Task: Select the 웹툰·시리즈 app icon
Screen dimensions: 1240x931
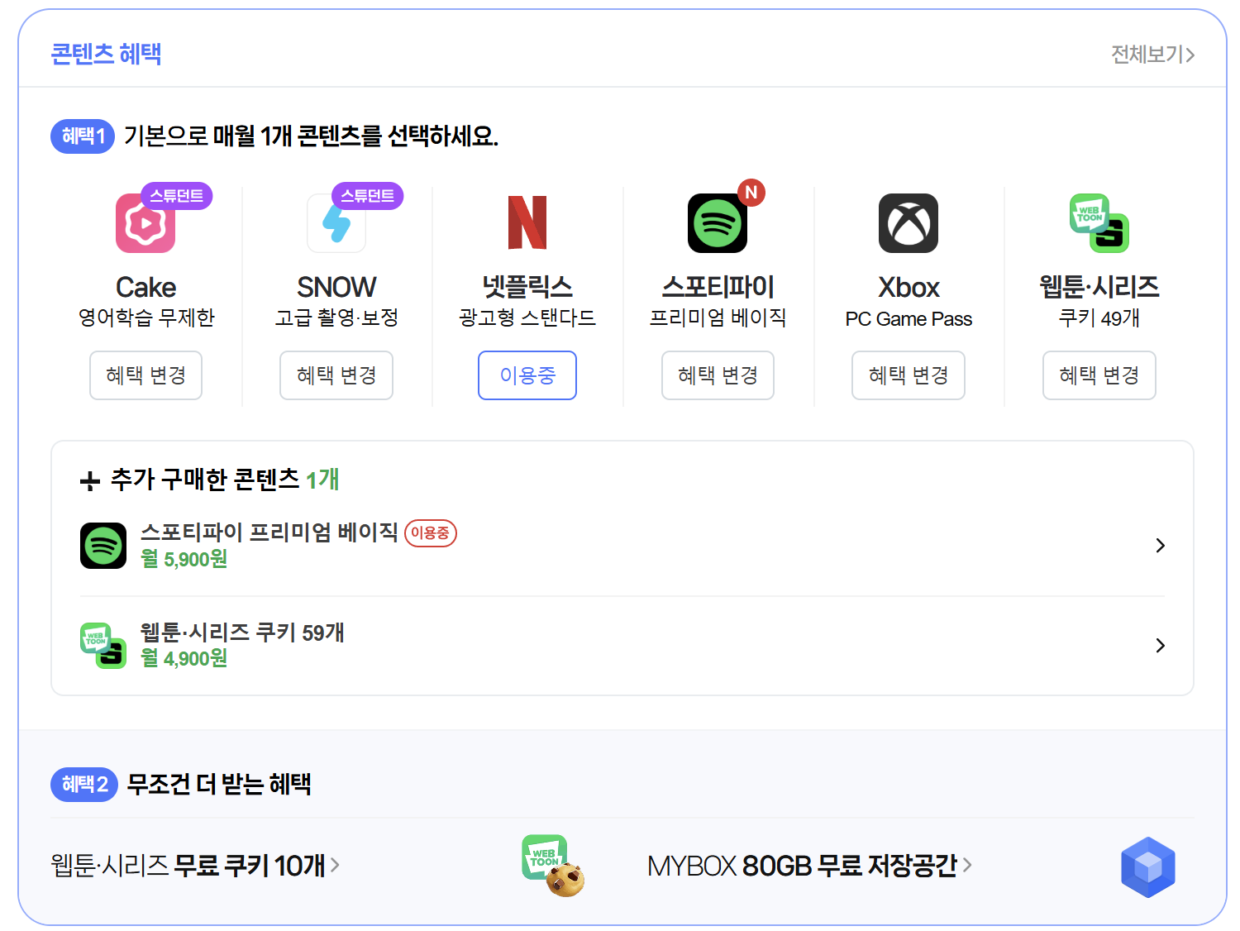Action: 1099,223
